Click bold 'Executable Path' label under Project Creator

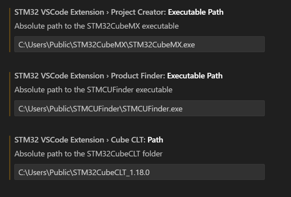point(196,12)
